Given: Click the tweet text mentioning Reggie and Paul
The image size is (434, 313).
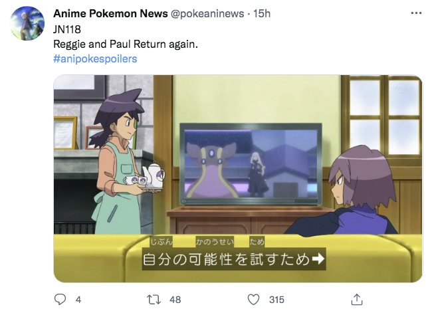Looking at the screenshot, I should [126, 45].
